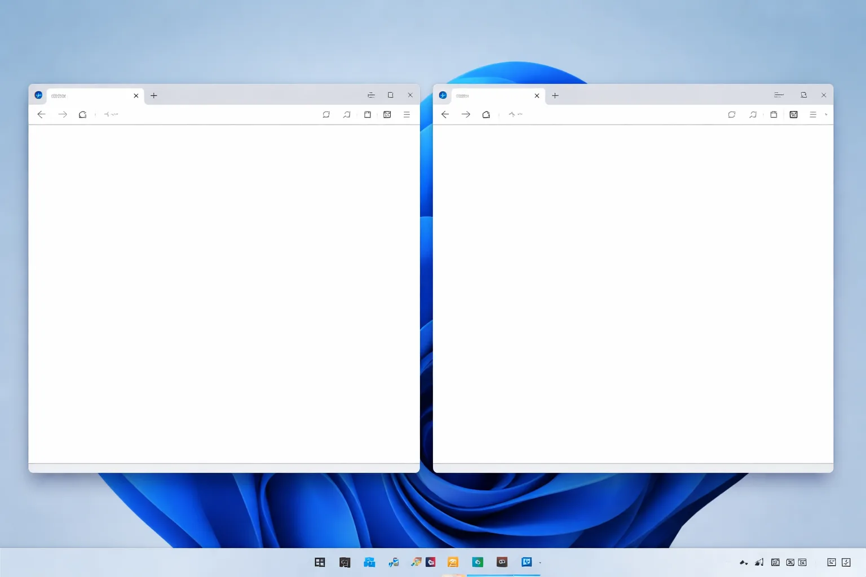Open the home page in the right browser window

click(486, 114)
